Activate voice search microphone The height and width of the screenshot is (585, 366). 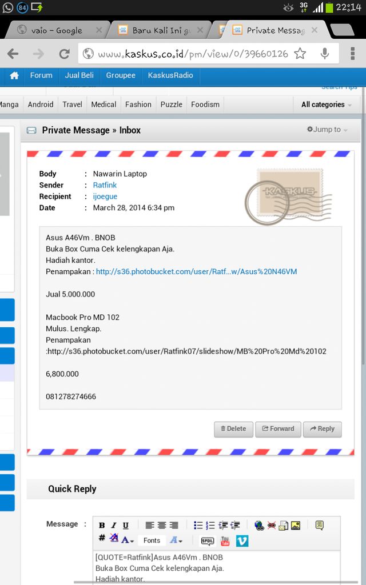click(x=325, y=54)
